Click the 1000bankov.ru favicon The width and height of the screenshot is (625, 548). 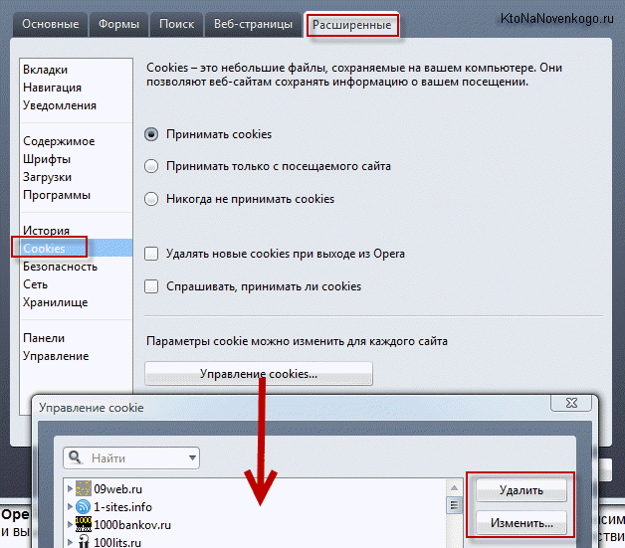[84, 524]
